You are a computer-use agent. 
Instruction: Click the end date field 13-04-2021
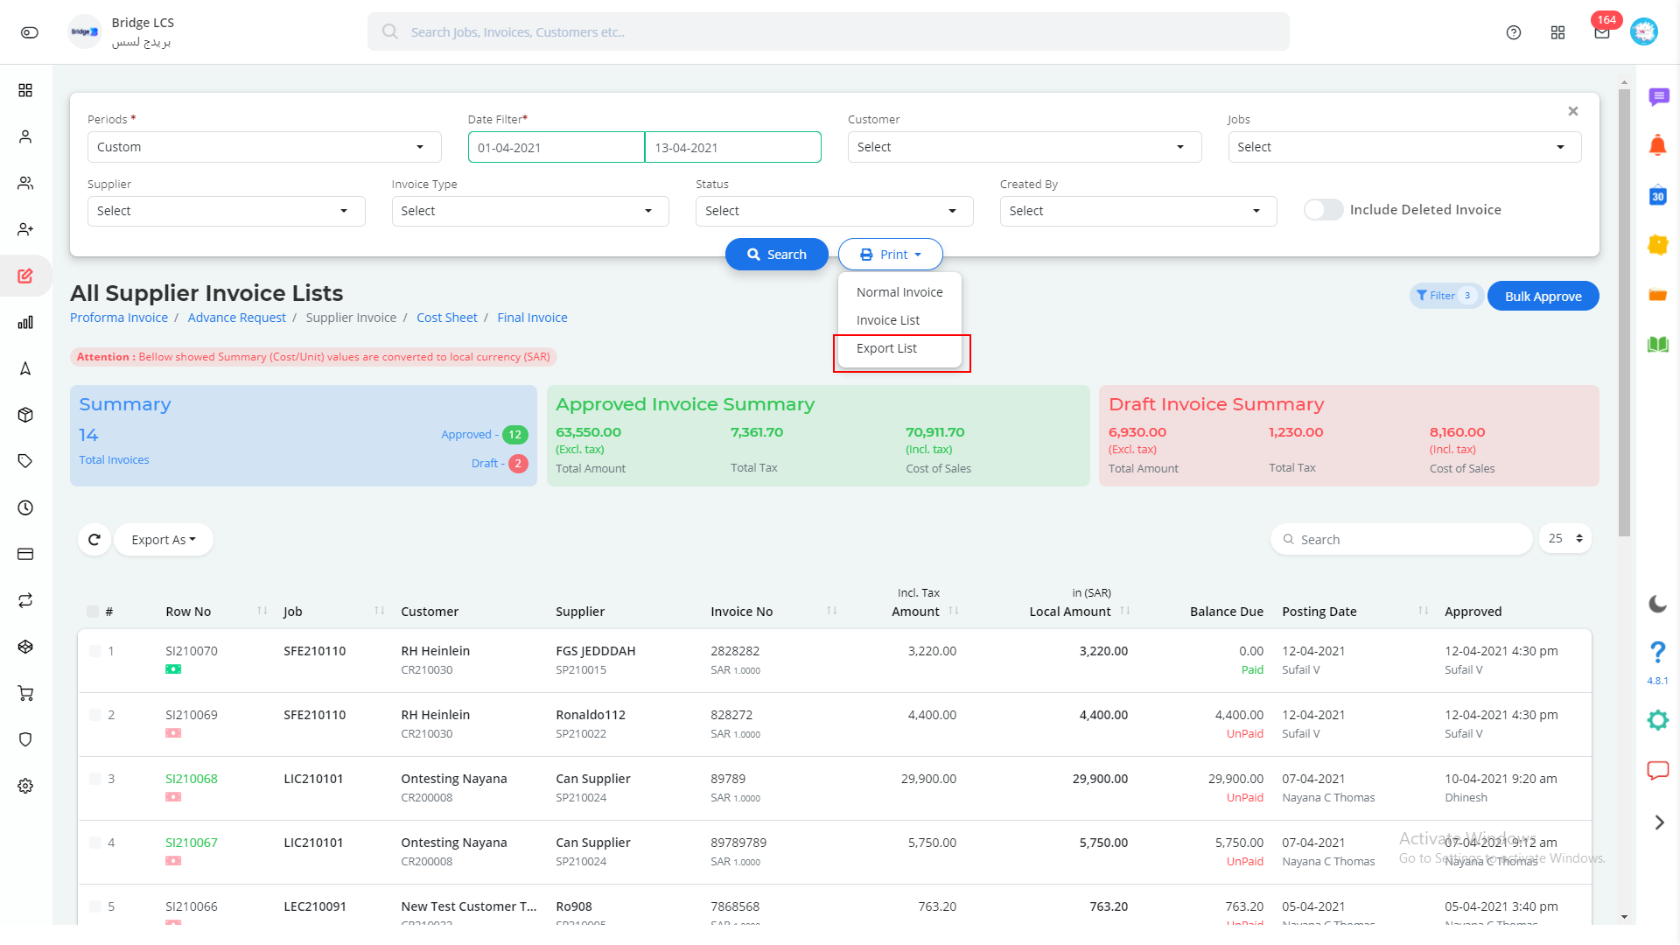(x=733, y=147)
